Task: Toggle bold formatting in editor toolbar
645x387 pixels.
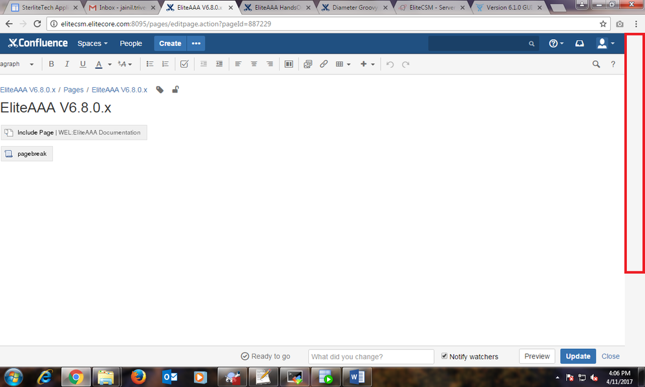Action: click(51, 64)
